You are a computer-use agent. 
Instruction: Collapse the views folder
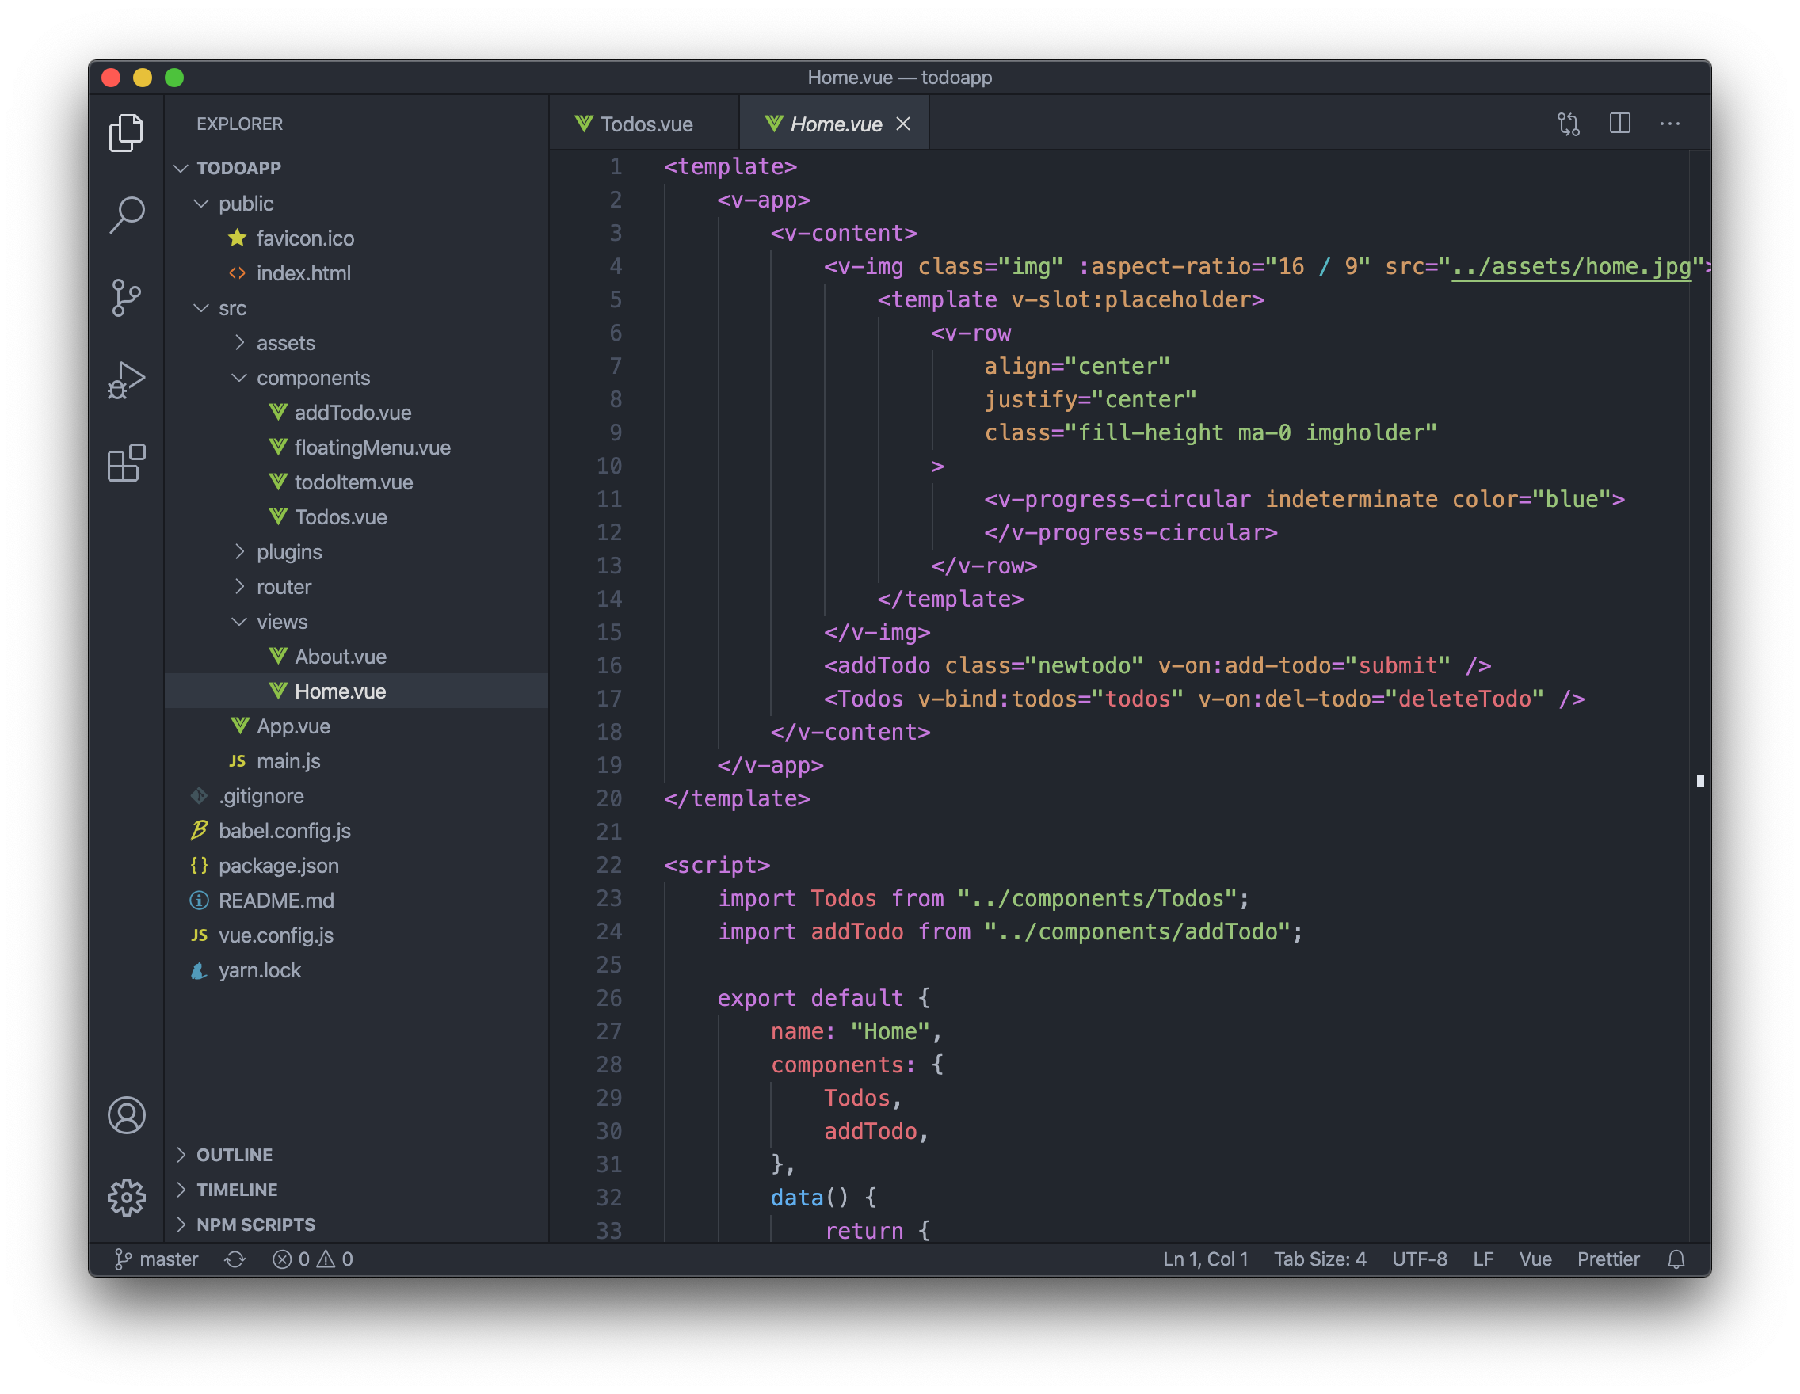(356, 621)
